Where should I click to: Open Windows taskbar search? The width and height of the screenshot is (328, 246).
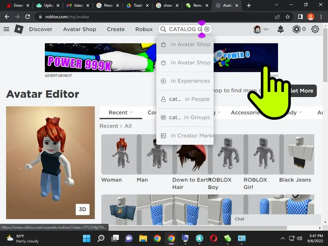[x=101, y=238]
